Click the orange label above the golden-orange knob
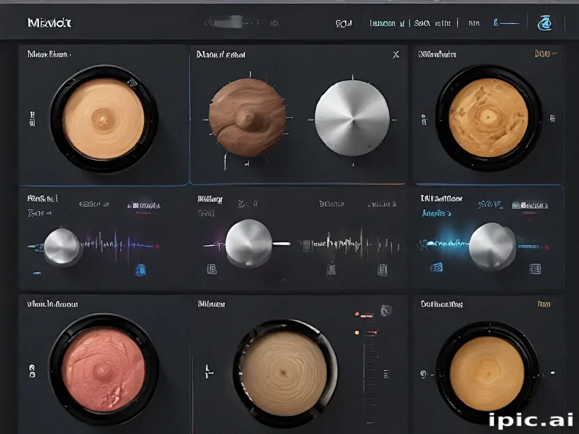Image resolution: width=579 pixels, height=434 pixels. (x=543, y=304)
